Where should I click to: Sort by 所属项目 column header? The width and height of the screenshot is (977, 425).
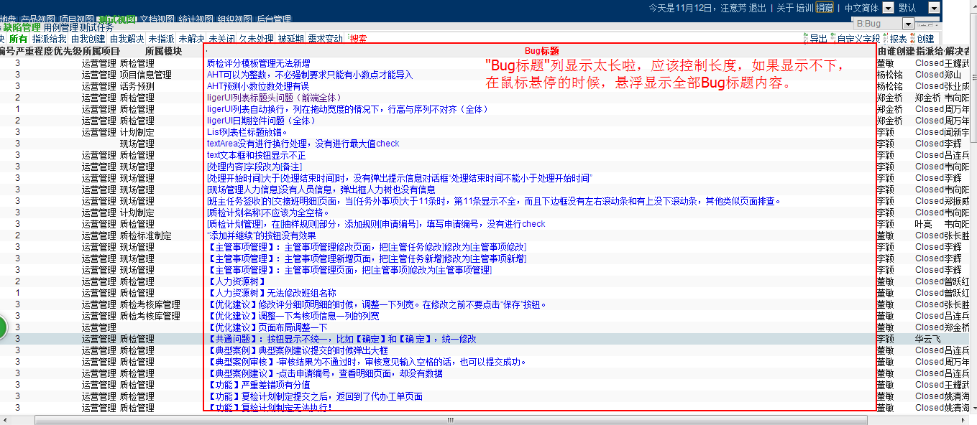pos(101,51)
